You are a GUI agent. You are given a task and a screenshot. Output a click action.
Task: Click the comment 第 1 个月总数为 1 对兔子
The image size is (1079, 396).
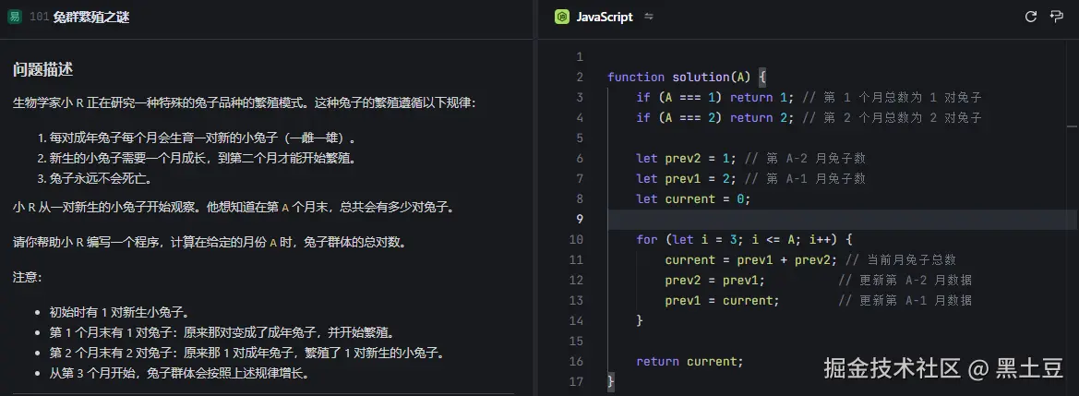(892, 97)
